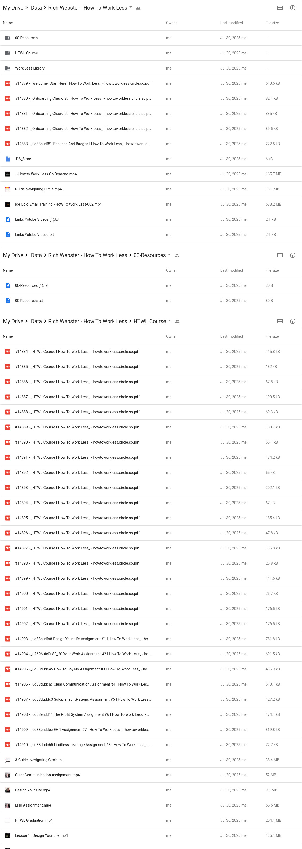The image size is (302, 849).
Task: Select '#14881 - _Onboarding Checklist' file name
Action: [x=83, y=114]
